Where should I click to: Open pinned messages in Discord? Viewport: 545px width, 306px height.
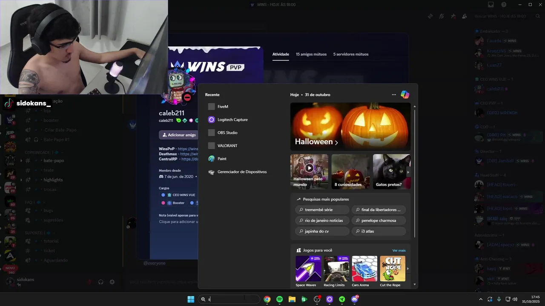[x=453, y=16]
